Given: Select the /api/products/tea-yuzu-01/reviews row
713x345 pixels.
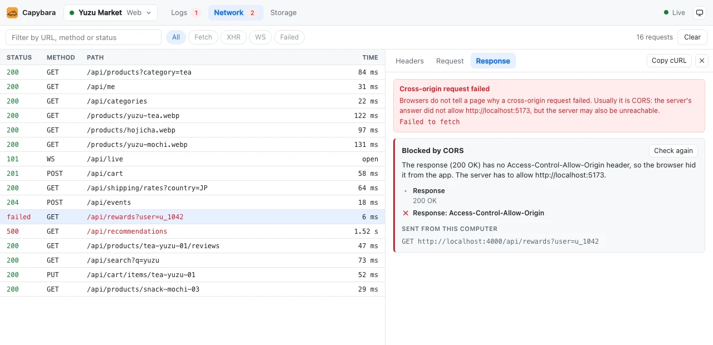Looking at the screenshot, I should pyautogui.click(x=192, y=246).
